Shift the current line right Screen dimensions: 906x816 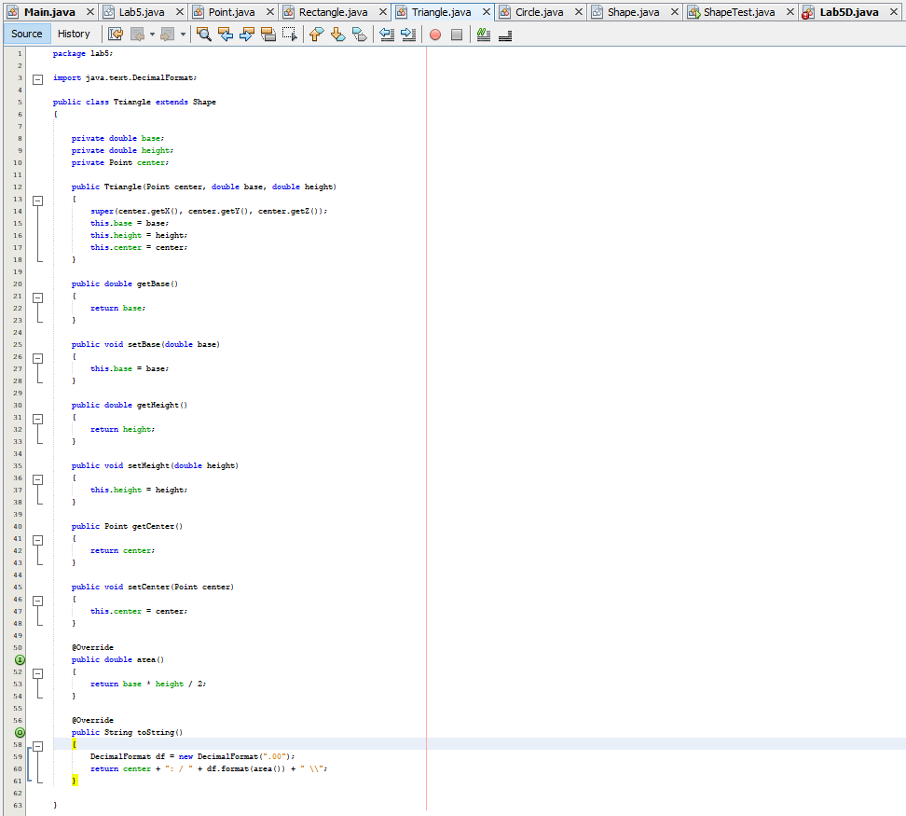(x=408, y=33)
